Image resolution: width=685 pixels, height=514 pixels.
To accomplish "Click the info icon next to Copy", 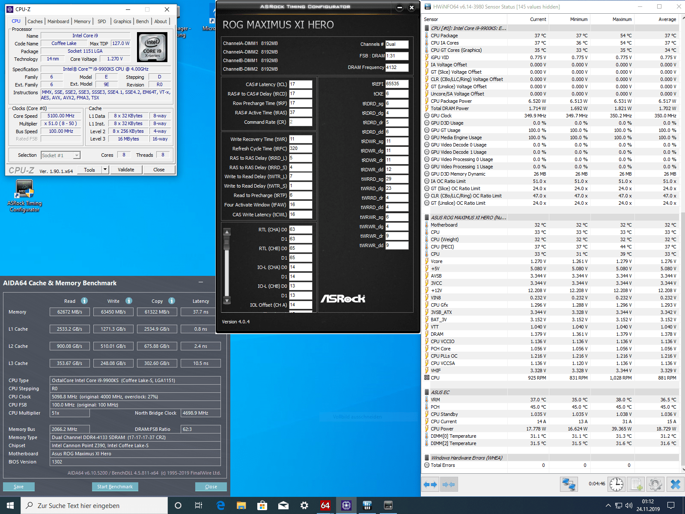I will tap(172, 301).
